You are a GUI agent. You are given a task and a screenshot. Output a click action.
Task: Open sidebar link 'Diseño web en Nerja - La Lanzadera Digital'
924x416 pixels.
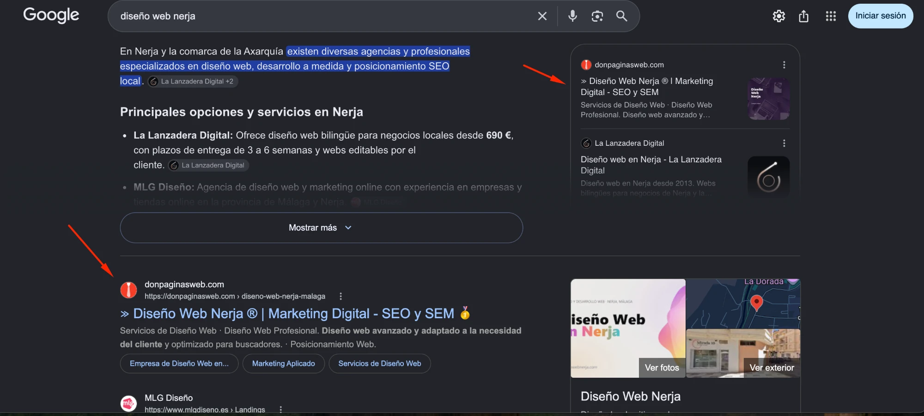[x=651, y=165]
